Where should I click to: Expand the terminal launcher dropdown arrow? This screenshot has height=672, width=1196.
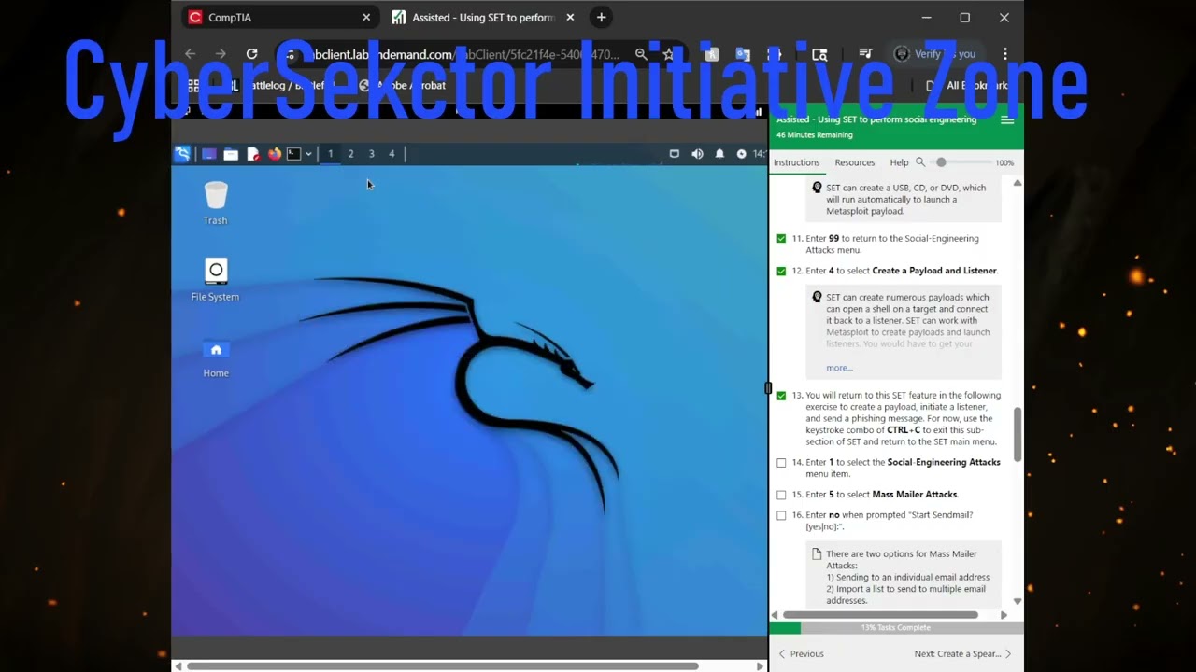pos(308,154)
